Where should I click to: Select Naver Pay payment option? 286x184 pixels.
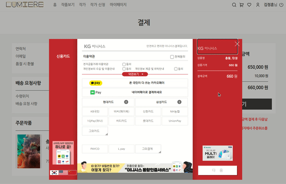tap(135, 92)
